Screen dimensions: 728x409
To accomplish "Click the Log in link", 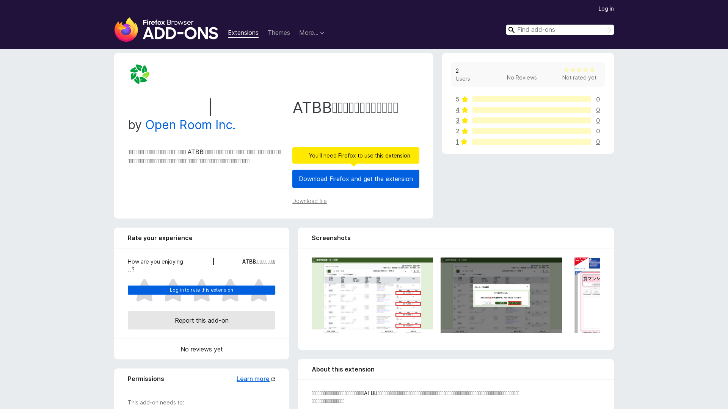I will coord(606,9).
